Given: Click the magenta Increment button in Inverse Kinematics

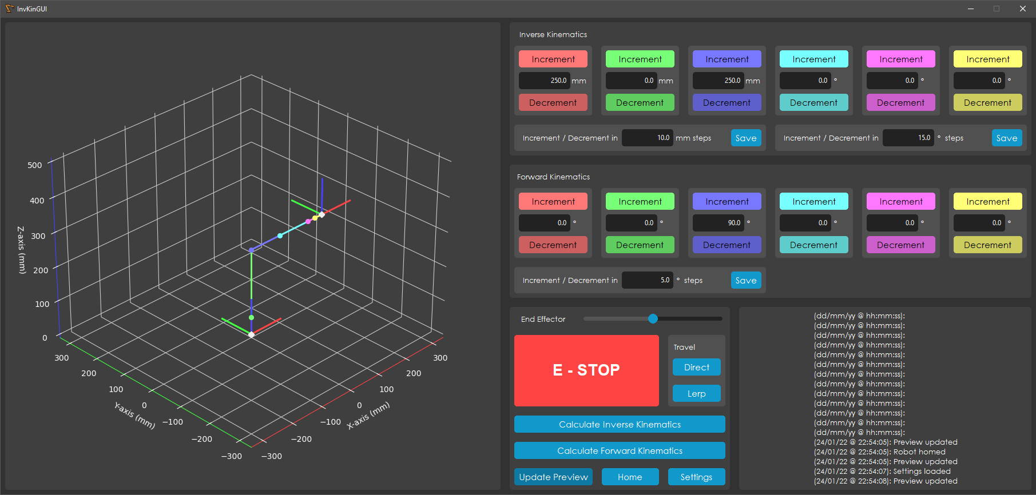Looking at the screenshot, I should pyautogui.click(x=900, y=59).
